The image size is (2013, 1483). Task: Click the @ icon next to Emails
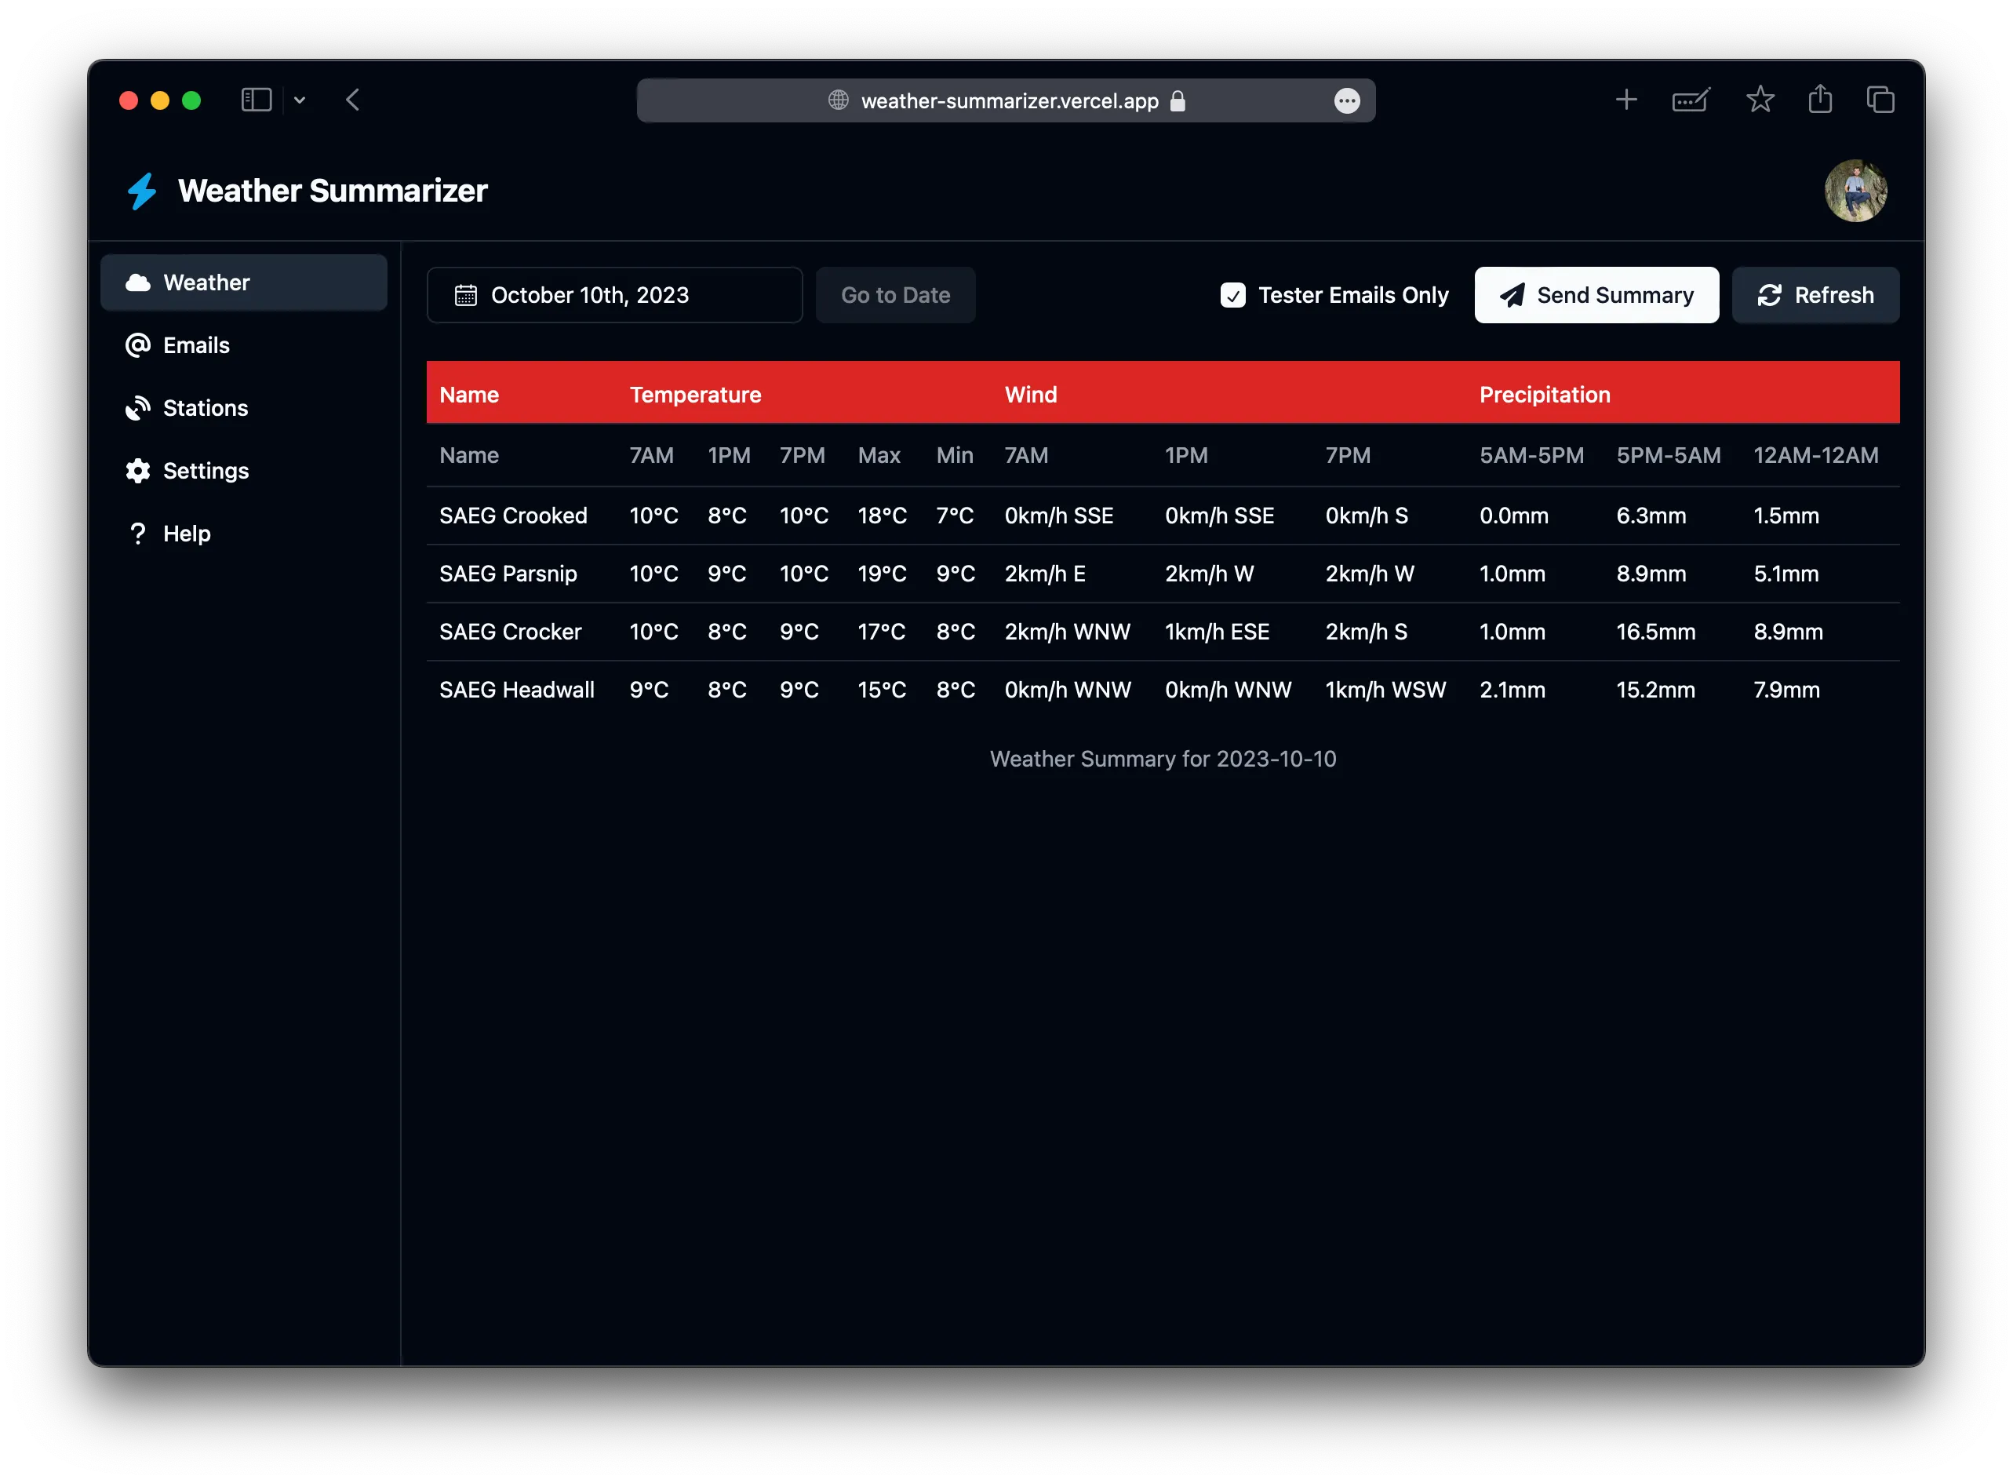pos(137,344)
